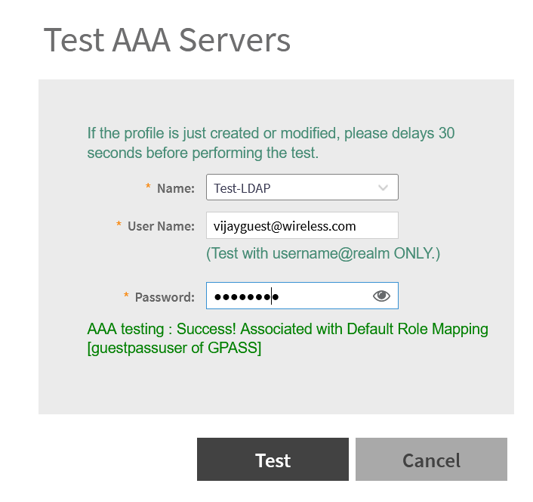Click the AAA testing Success message
Image resolution: width=533 pixels, height=502 pixels.
click(x=287, y=329)
